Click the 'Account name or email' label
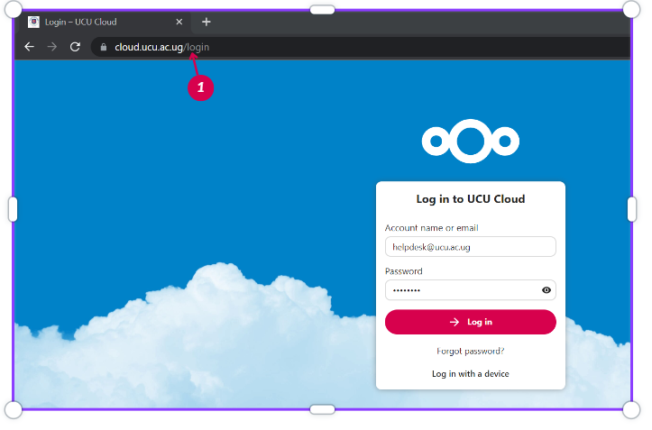The height and width of the screenshot is (430, 652). click(431, 228)
